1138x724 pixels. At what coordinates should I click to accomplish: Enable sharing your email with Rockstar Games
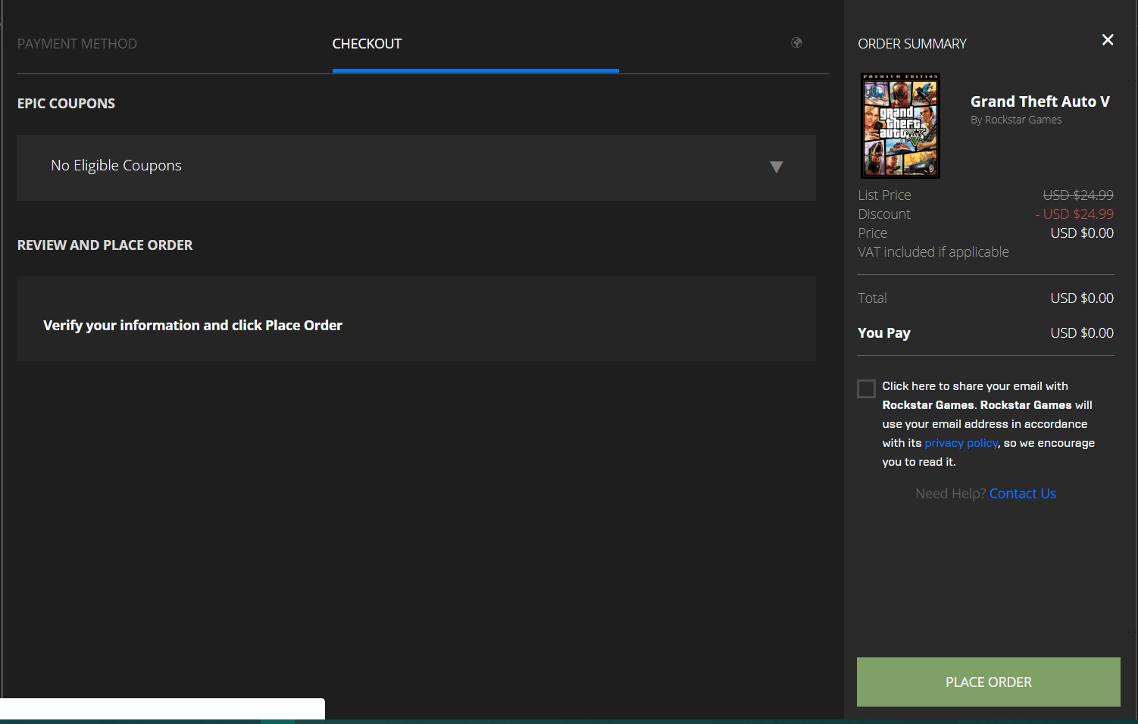coord(866,389)
